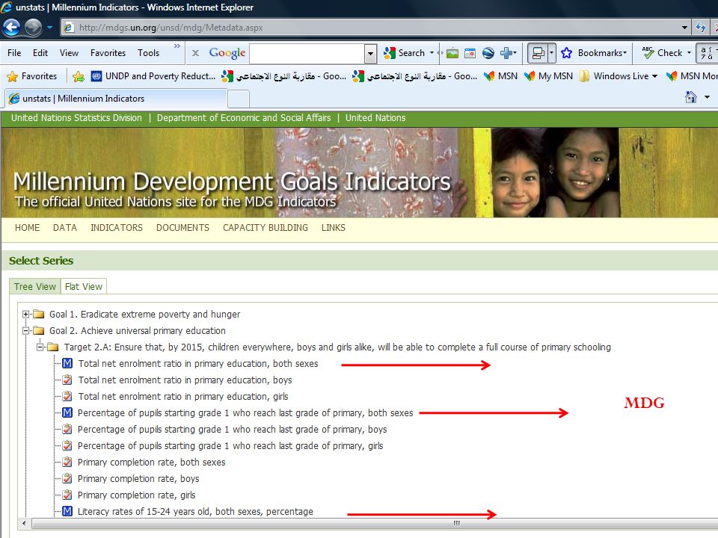The image size is (718, 538).
Task: Click the Home house icon
Action: tap(690, 97)
